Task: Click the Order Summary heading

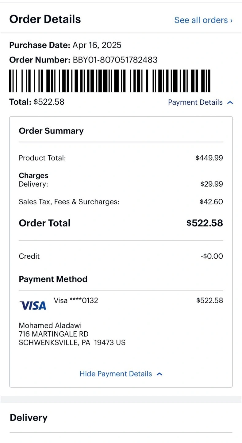Action: click(x=51, y=131)
